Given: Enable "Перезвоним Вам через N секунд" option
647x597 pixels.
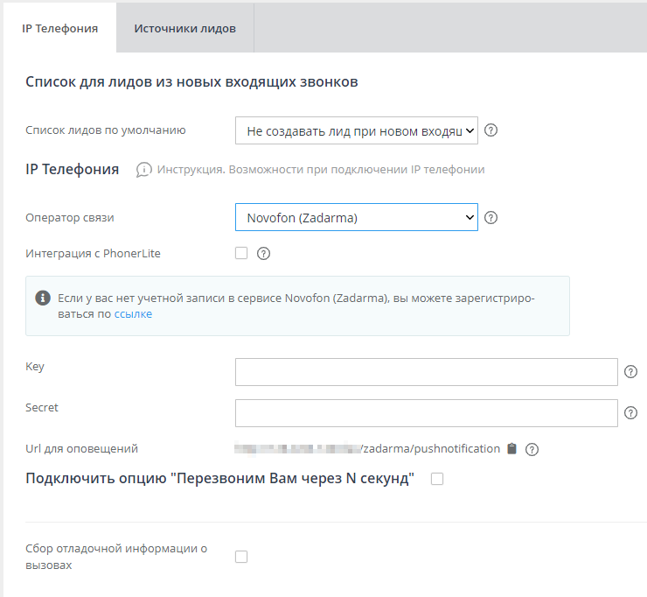Looking at the screenshot, I should pos(437,479).
